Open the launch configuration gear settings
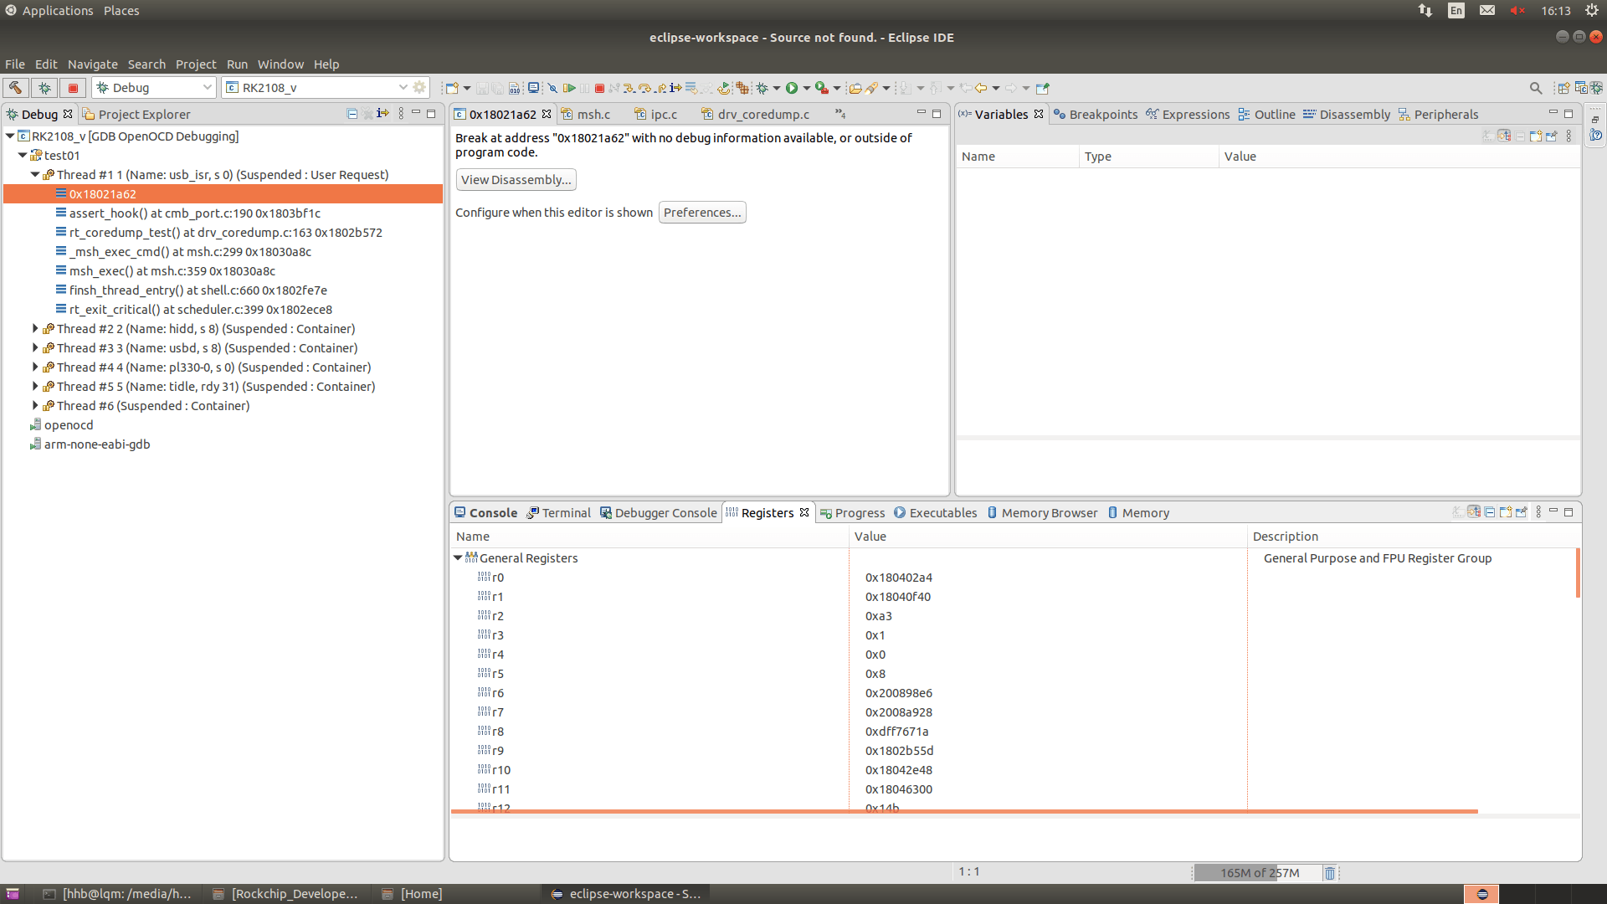The width and height of the screenshot is (1607, 904). (419, 87)
